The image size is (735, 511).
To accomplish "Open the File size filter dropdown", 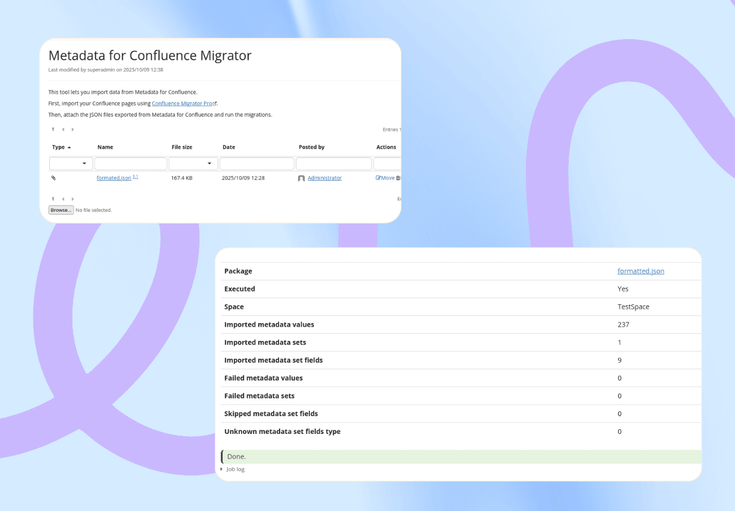I will tap(193, 163).
